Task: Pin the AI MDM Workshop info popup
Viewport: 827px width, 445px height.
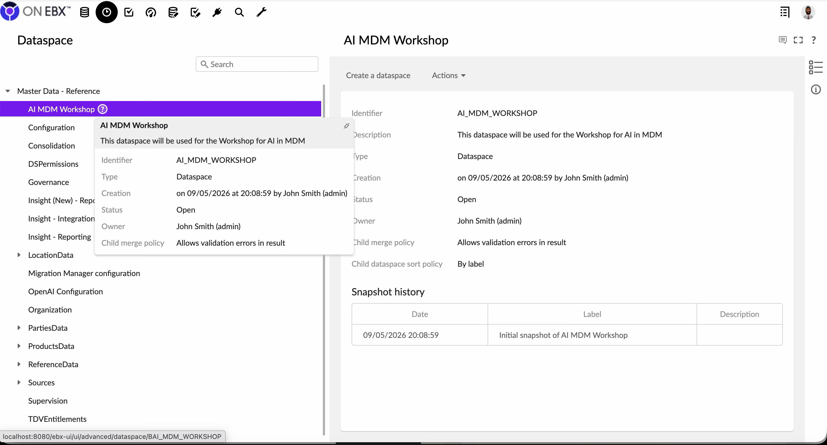Action: tap(346, 126)
